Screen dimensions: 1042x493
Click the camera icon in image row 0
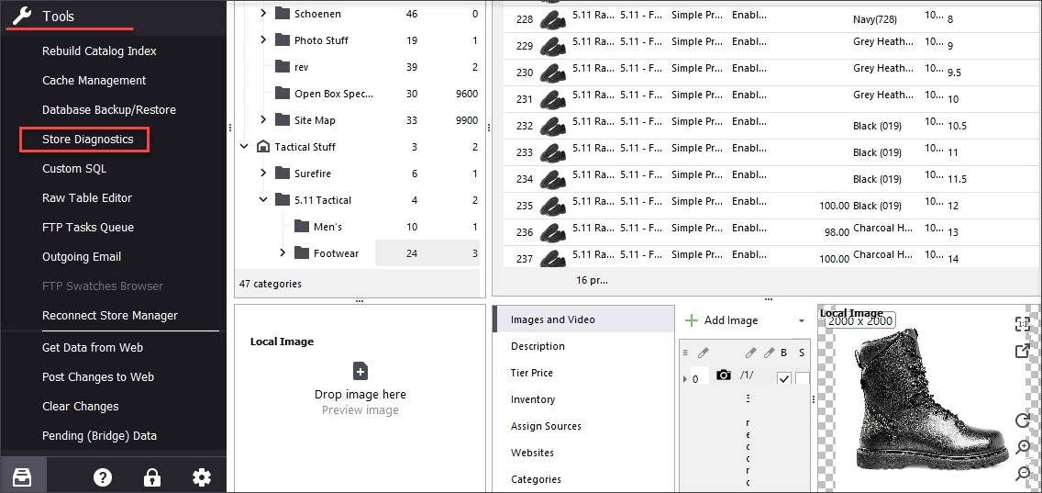[x=724, y=375]
